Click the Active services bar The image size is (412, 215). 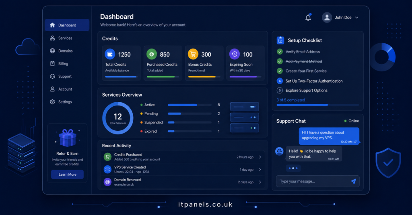190,105
